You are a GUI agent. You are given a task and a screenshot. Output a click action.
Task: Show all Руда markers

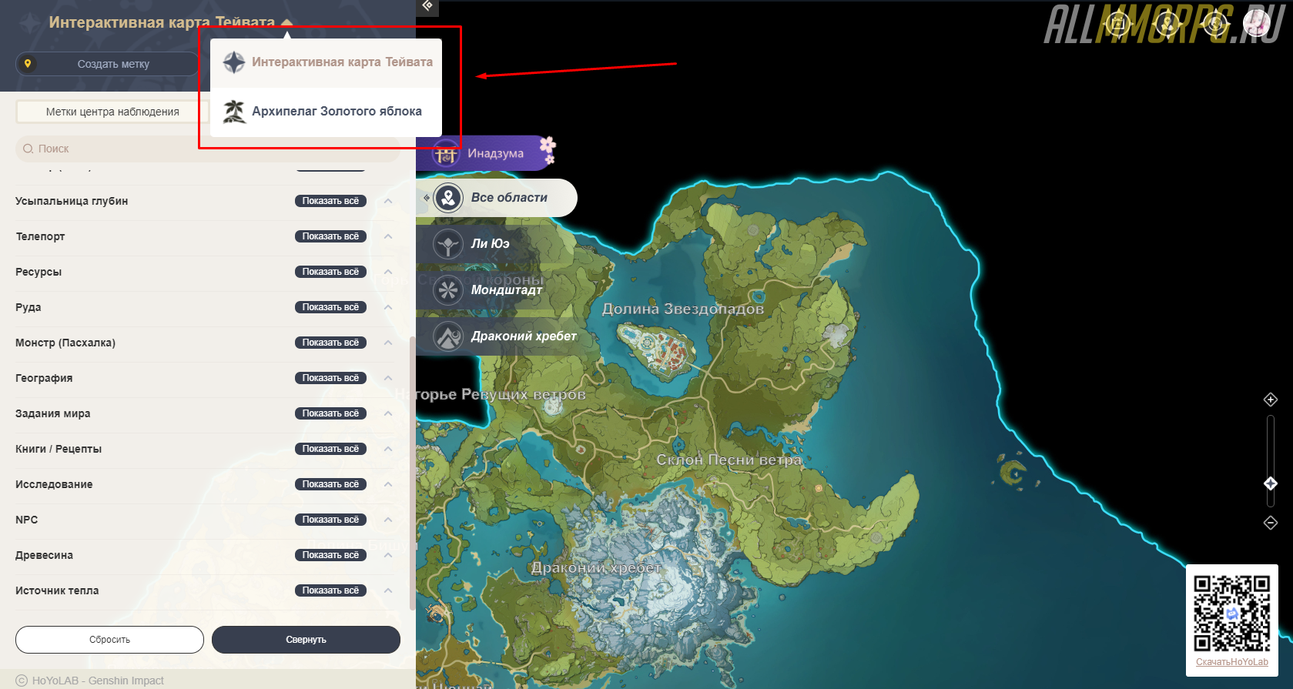pos(330,307)
